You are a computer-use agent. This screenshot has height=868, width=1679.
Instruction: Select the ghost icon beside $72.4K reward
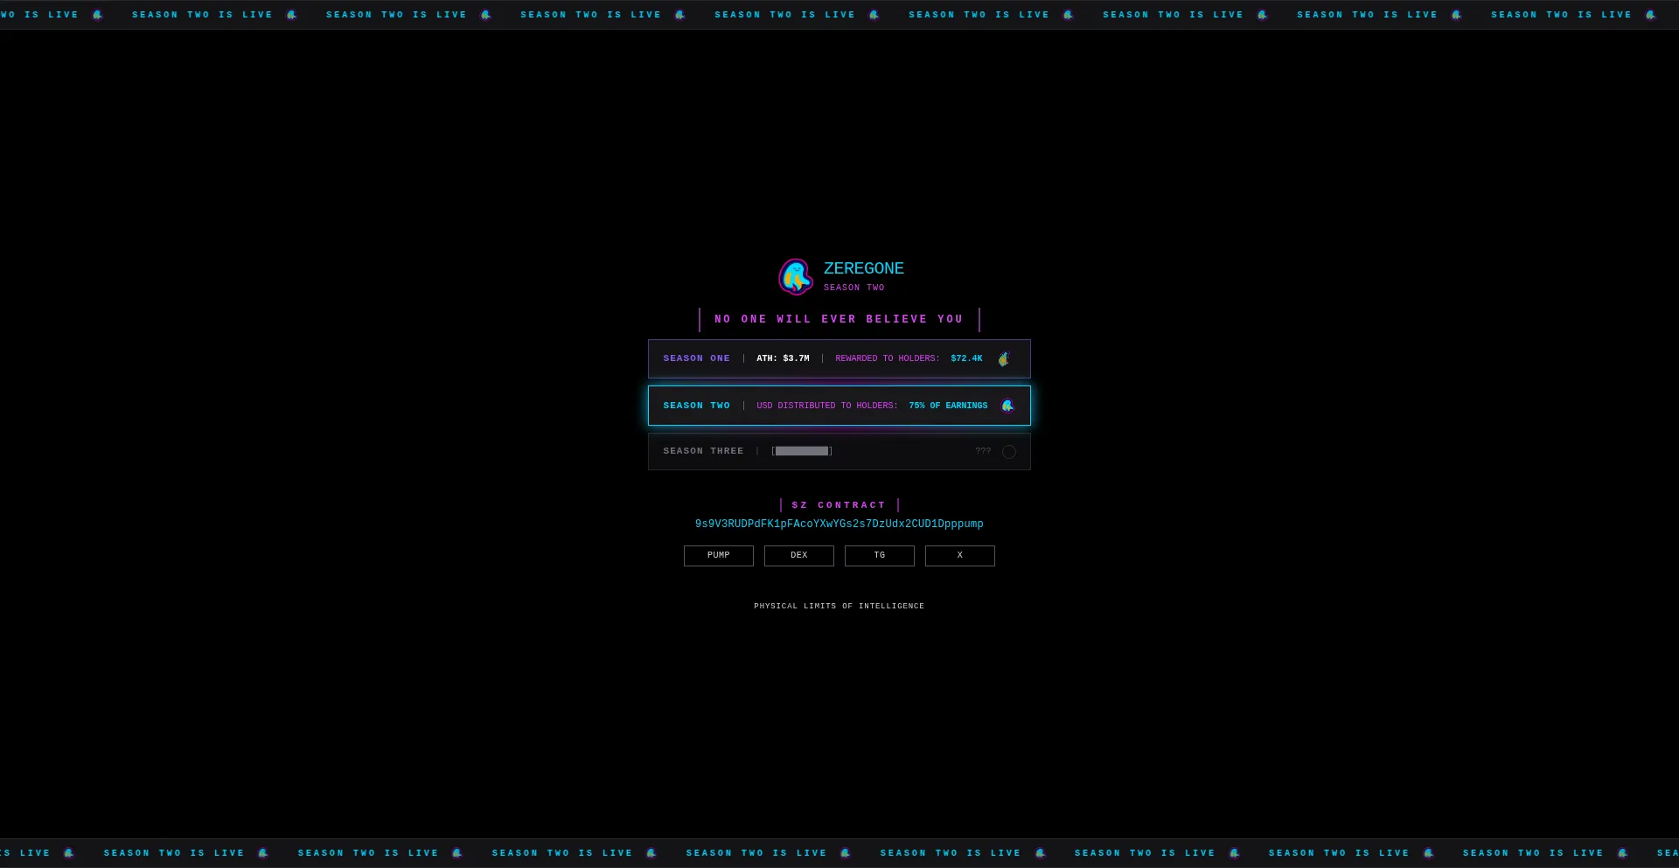tap(1004, 358)
